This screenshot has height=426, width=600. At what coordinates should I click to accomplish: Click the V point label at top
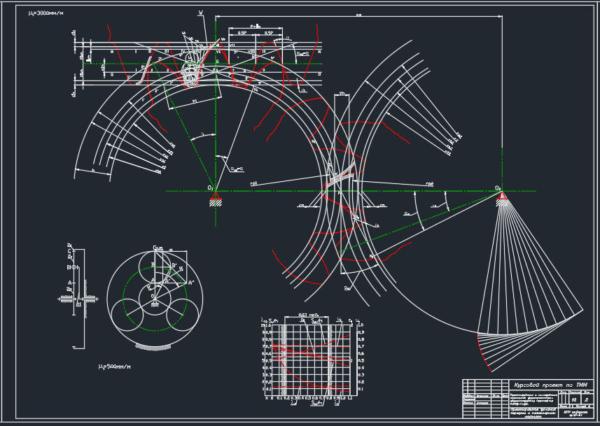coord(200,13)
